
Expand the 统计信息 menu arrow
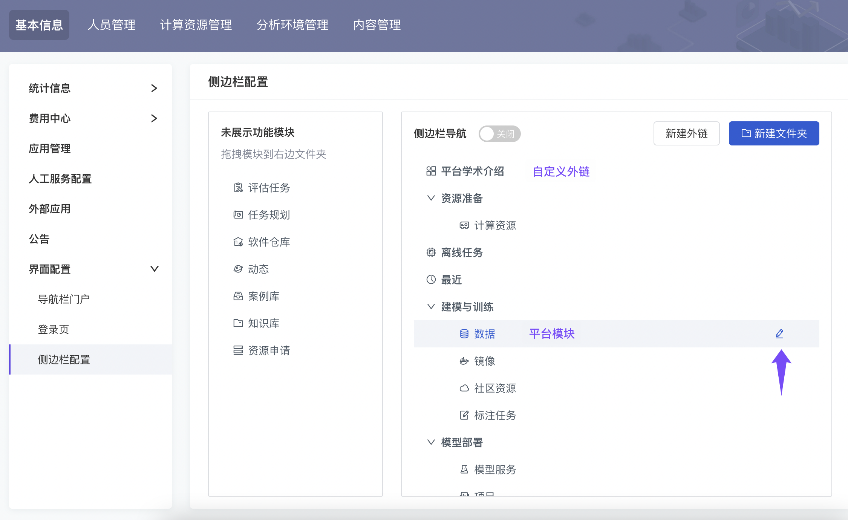(154, 88)
